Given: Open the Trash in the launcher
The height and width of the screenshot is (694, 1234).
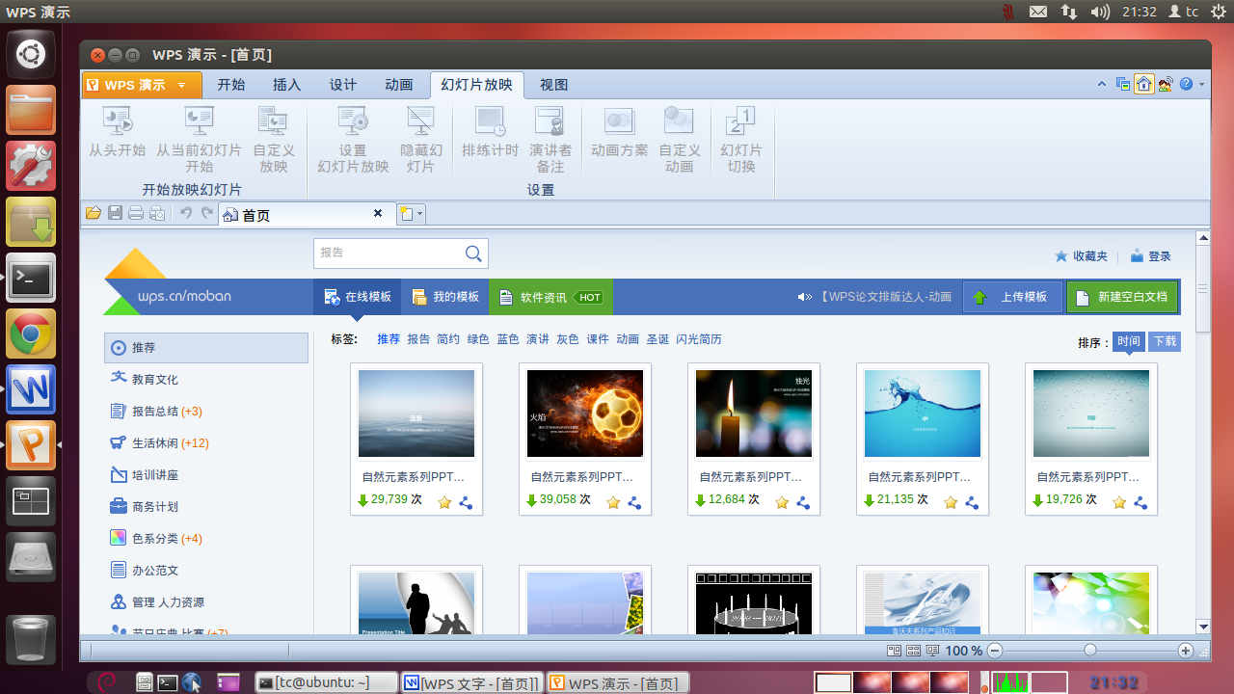Looking at the screenshot, I should tap(31, 639).
